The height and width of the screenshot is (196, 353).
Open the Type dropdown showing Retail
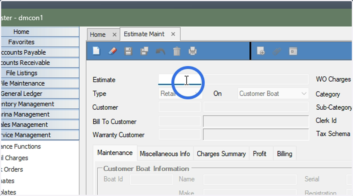pos(180,94)
